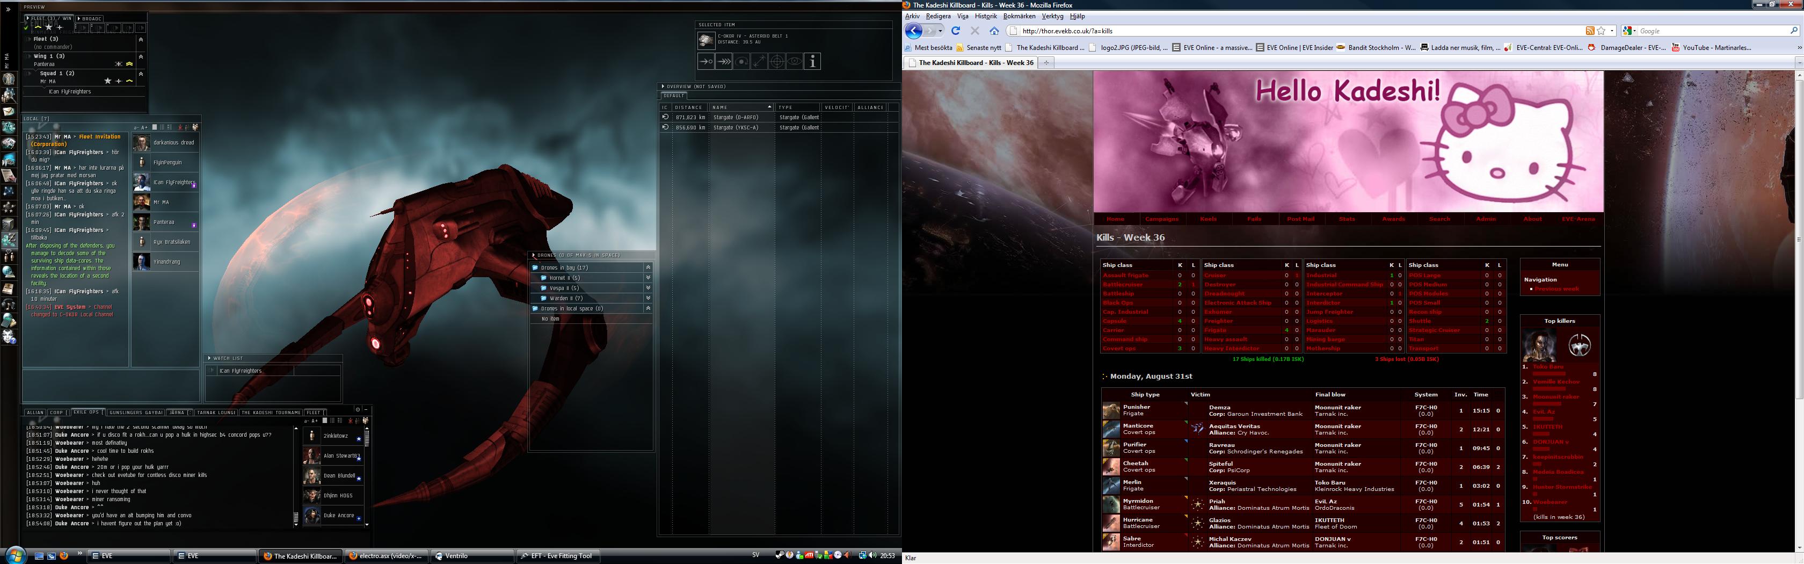Click the RSS feed icon in address bar
The image size is (1804, 564).
pos(1590,31)
